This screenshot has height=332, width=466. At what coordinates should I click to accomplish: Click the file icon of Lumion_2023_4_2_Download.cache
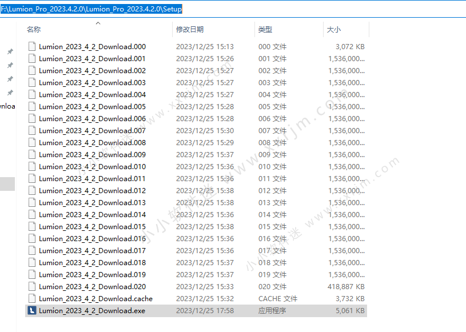pyautogui.click(x=32, y=299)
